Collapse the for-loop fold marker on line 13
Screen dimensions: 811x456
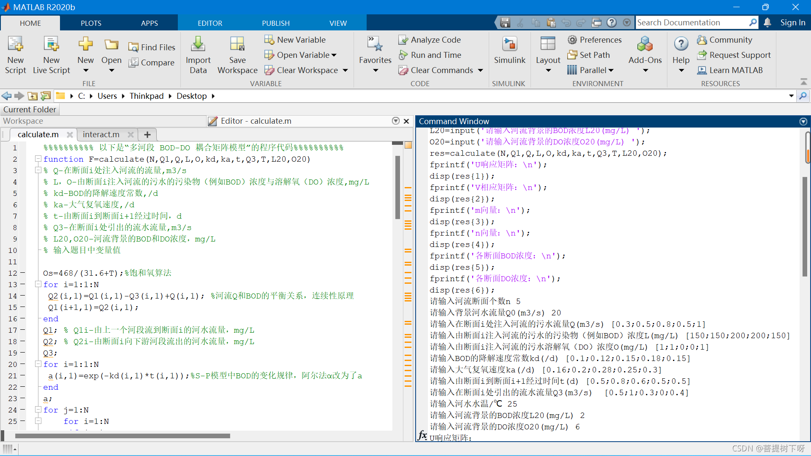pyautogui.click(x=38, y=284)
